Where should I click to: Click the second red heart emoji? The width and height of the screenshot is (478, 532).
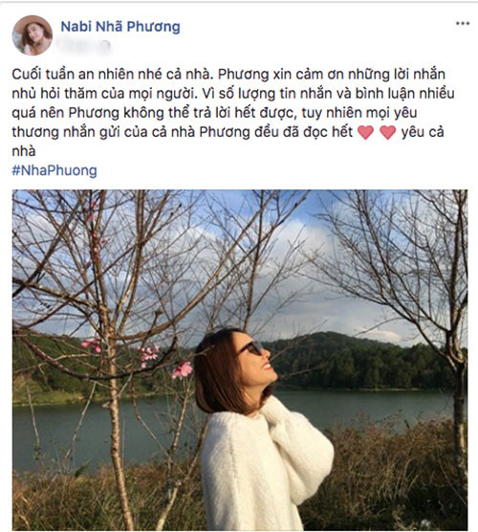[x=388, y=132]
